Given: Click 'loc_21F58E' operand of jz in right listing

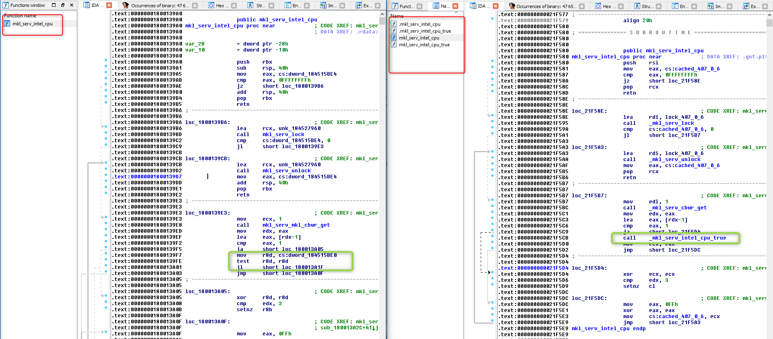Looking at the screenshot, I should (684, 81).
